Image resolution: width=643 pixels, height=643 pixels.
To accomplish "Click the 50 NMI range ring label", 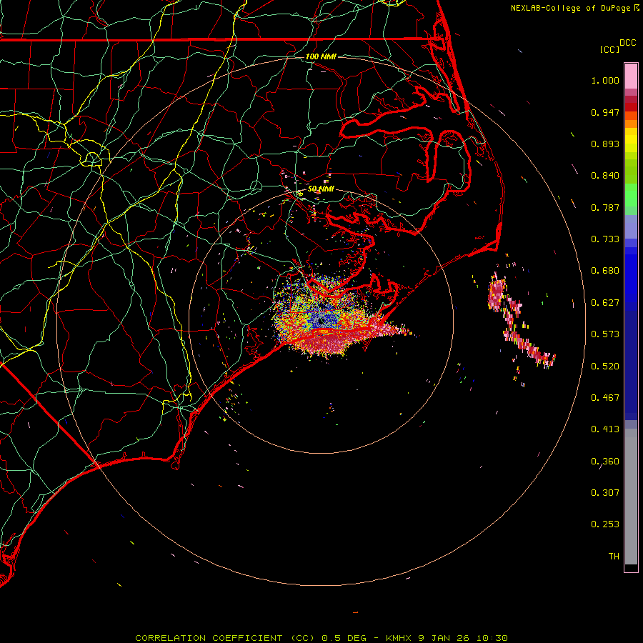I will (x=321, y=189).
